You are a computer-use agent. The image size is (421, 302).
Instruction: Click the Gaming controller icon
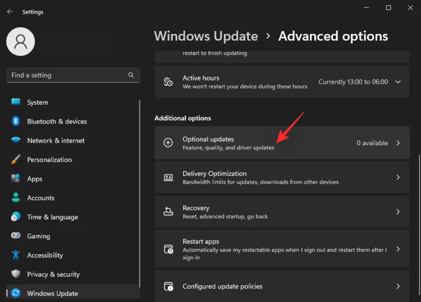[x=16, y=236]
